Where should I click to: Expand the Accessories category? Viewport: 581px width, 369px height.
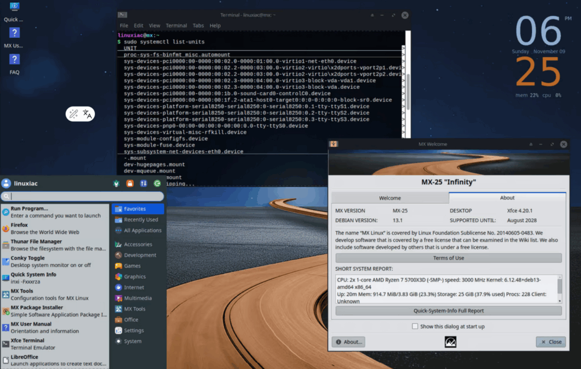(137, 244)
